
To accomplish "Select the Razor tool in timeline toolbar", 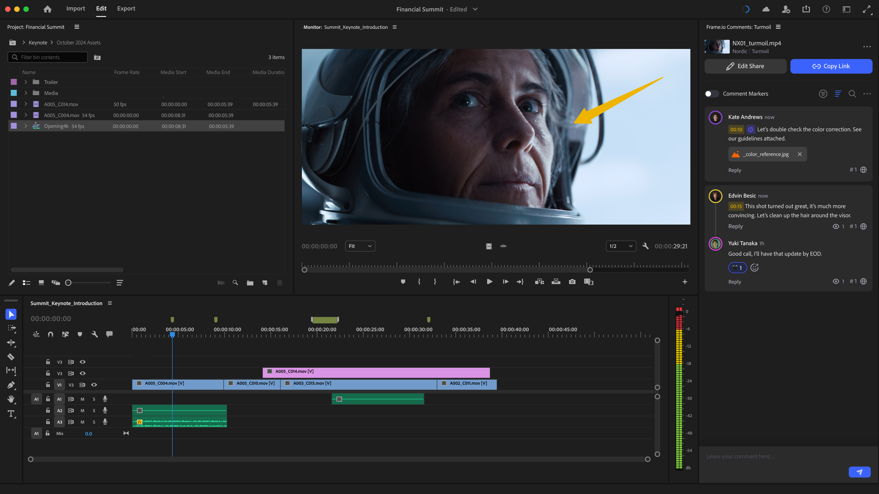I will click(11, 357).
